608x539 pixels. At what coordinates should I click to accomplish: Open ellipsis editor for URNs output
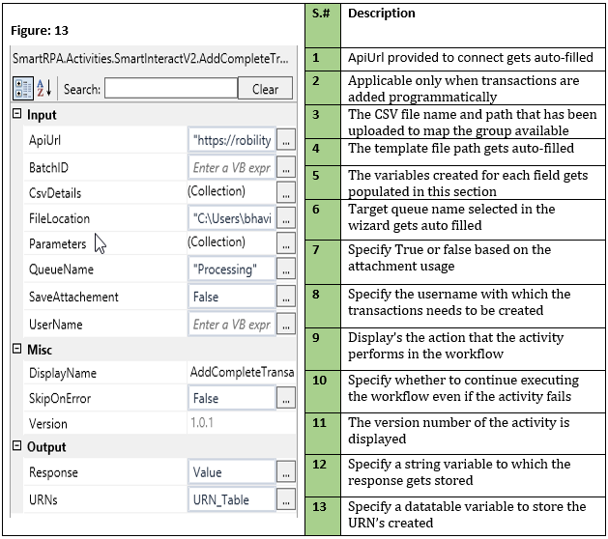(285, 499)
